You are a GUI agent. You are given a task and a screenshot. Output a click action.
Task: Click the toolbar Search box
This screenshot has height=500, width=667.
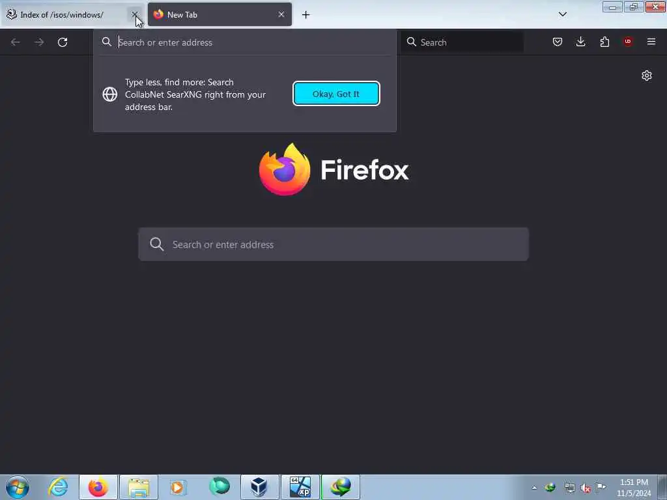(462, 42)
